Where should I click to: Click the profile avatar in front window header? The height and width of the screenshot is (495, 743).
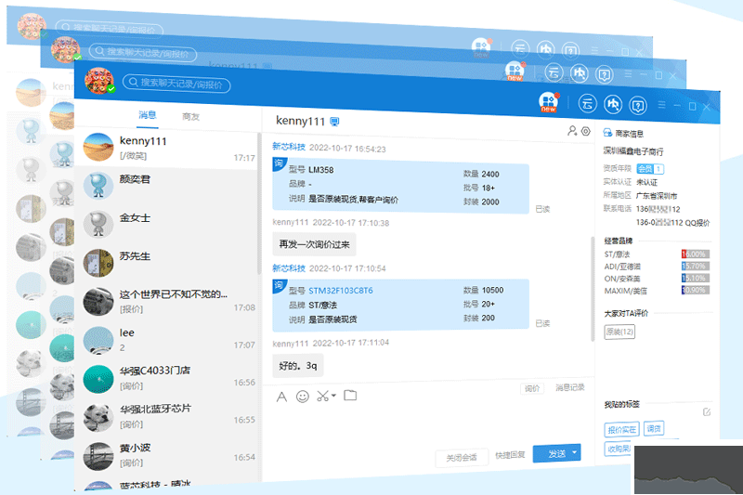[x=99, y=81]
